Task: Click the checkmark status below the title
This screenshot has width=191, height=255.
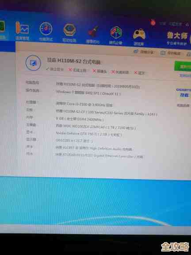Action: [55, 69]
